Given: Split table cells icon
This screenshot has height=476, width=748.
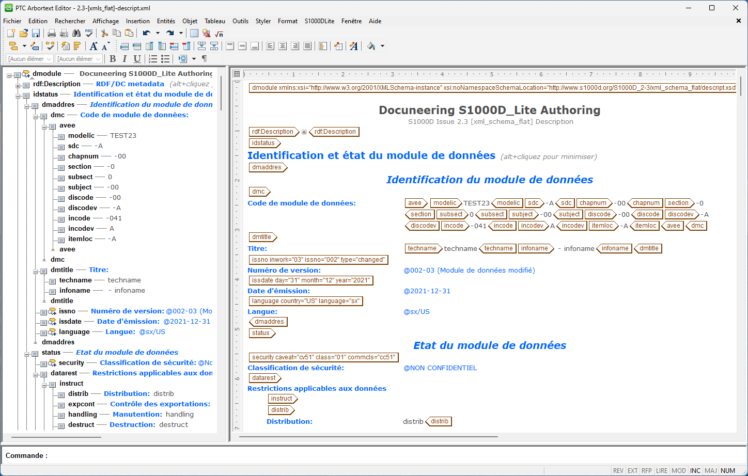Looking at the screenshot, I should coord(214,46).
